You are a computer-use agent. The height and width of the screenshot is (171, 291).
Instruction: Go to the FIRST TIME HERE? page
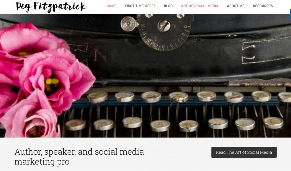tap(140, 6)
